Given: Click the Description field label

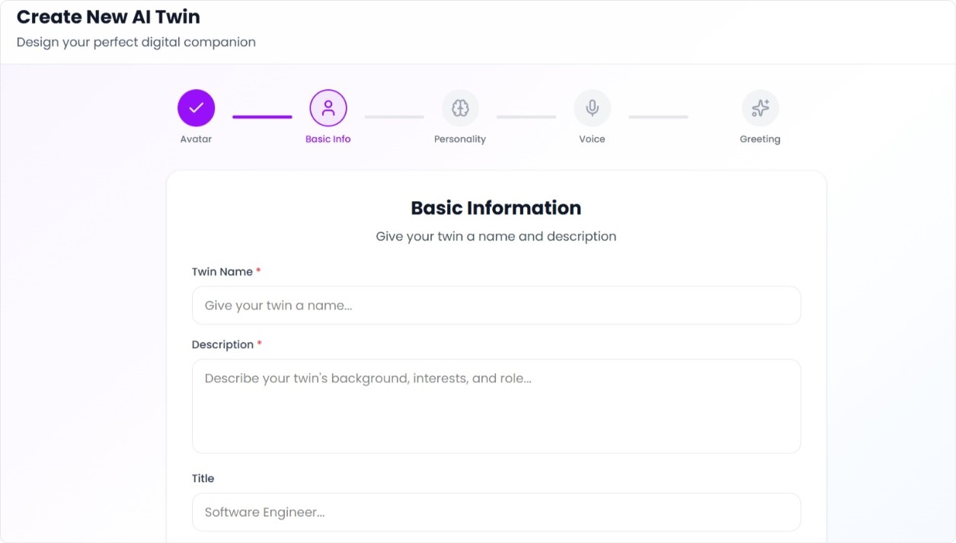Looking at the screenshot, I should tap(222, 345).
